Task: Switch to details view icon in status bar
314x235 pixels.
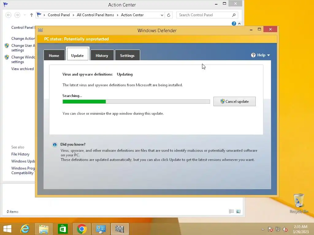Action: 231,211
